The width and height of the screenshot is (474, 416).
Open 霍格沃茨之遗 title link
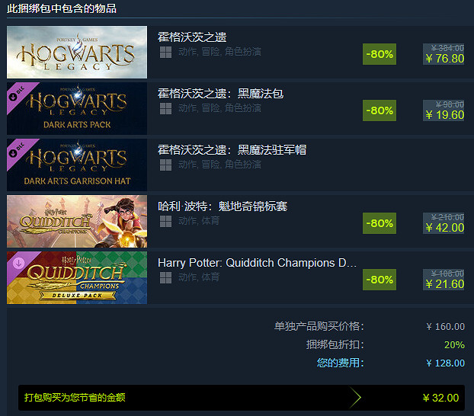[192, 37]
